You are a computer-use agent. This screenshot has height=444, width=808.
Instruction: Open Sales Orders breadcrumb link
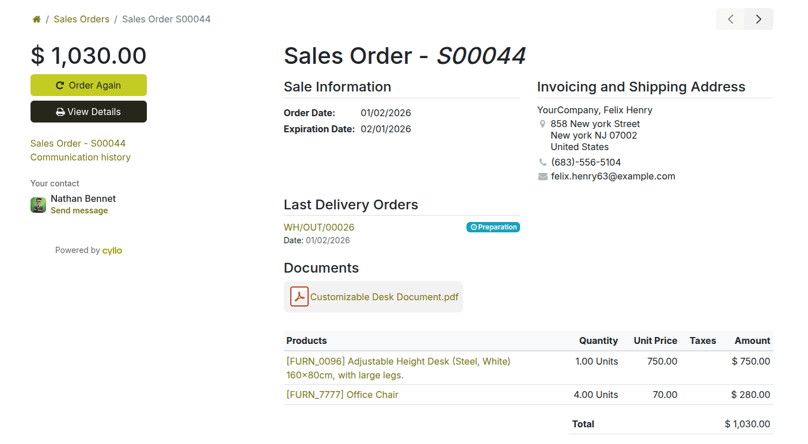click(81, 20)
